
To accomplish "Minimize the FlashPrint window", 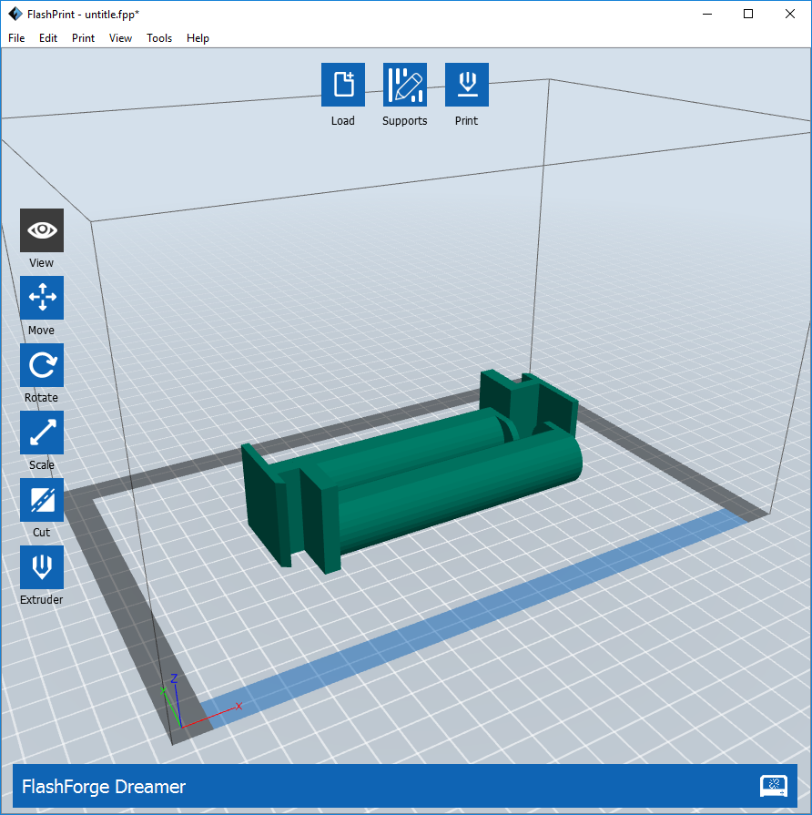I will point(707,14).
